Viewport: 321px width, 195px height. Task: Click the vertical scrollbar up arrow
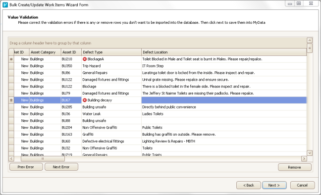pos(310,40)
